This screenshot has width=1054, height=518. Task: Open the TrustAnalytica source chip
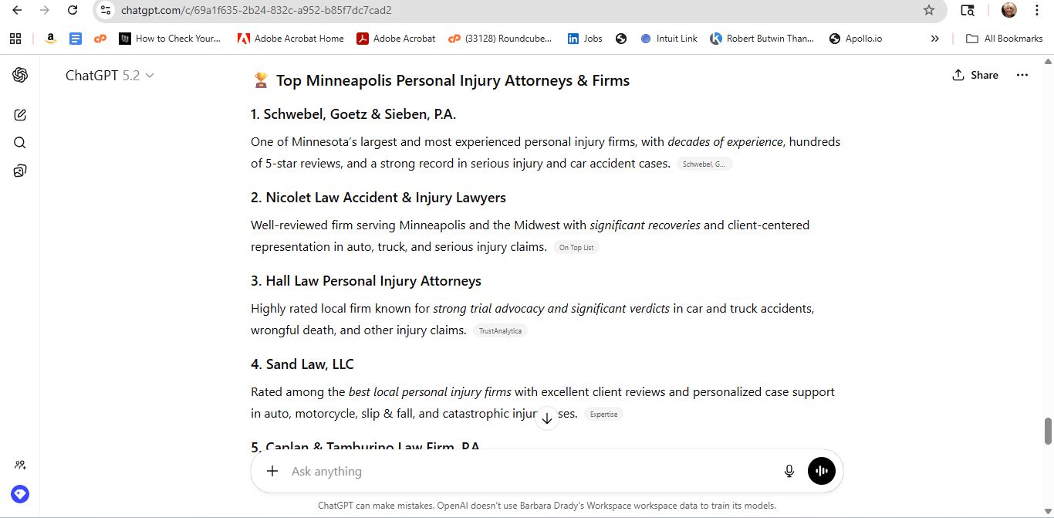[500, 330]
